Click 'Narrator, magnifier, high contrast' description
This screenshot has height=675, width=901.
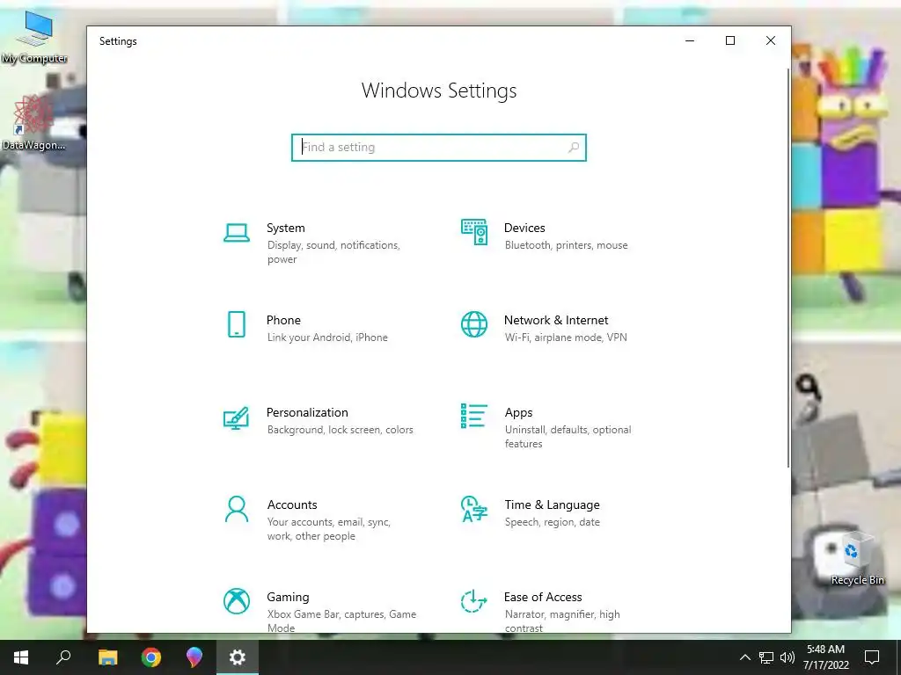(562, 621)
